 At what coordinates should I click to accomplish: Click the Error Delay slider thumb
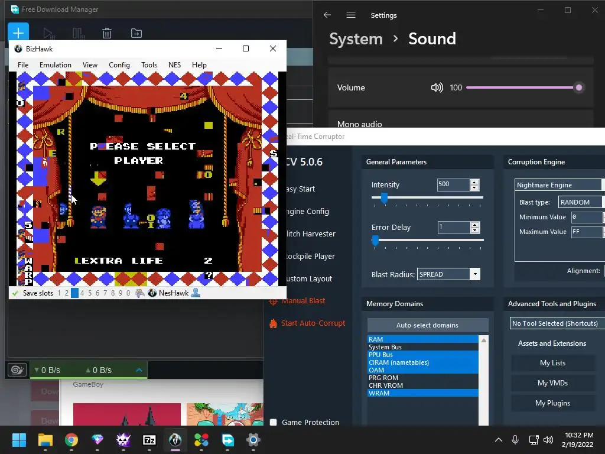click(x=375, y=241)
